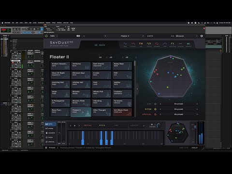
Task: Shift keyboard octave up with right arrow
Action: coord(79,126)
